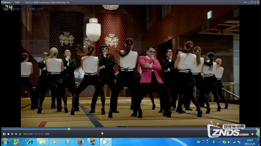
Task: Pause the video playback
Action: pyautogui.click(x=4, y=134)
